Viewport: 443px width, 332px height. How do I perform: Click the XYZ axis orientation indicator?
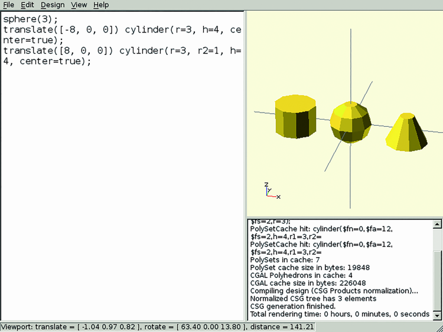tap(270, 191)
